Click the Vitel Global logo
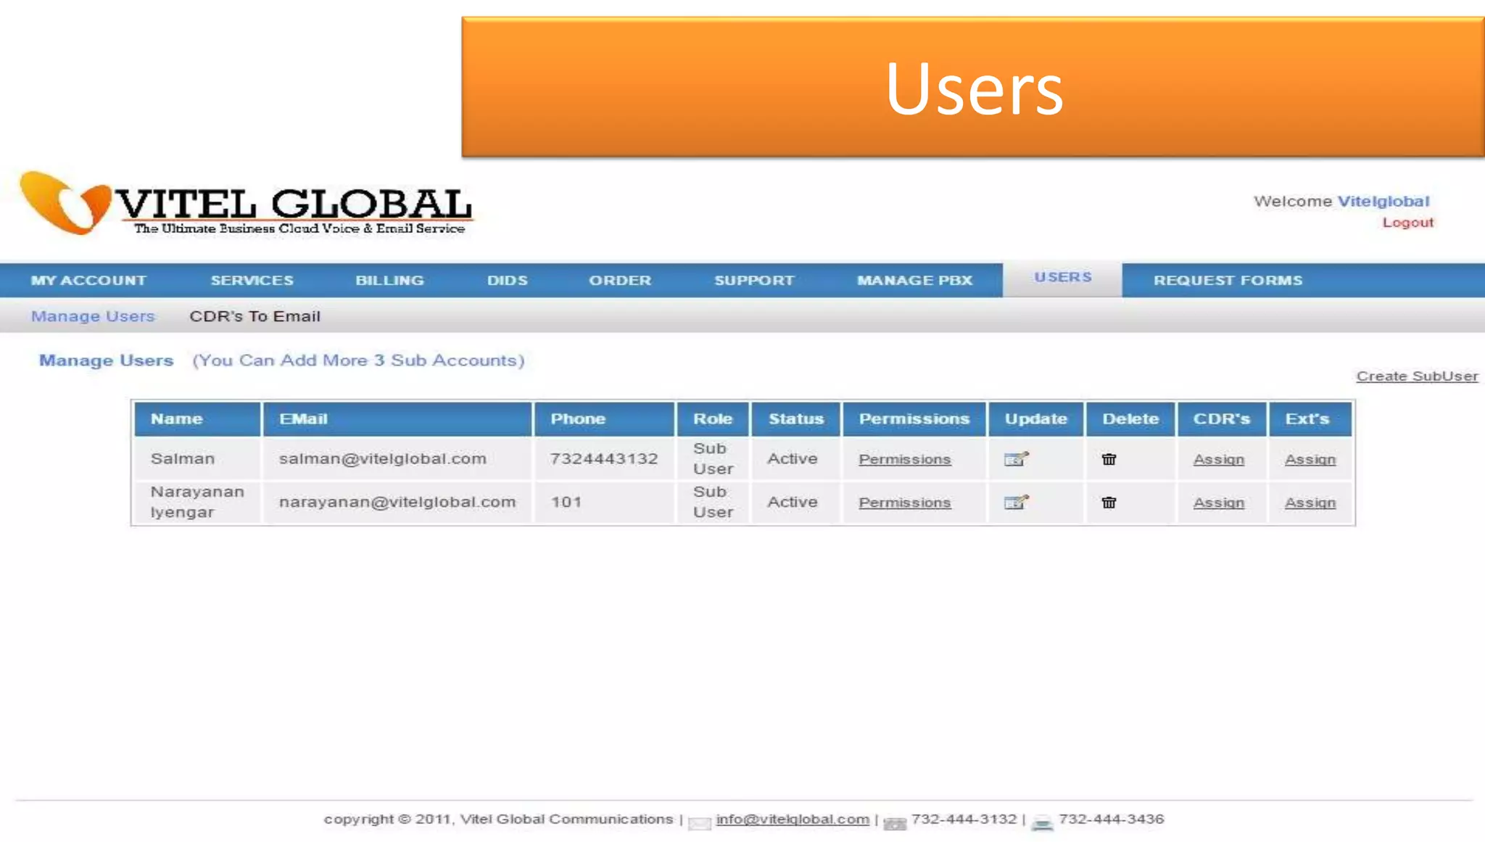1485x842 pixels. tap(246, 204)
